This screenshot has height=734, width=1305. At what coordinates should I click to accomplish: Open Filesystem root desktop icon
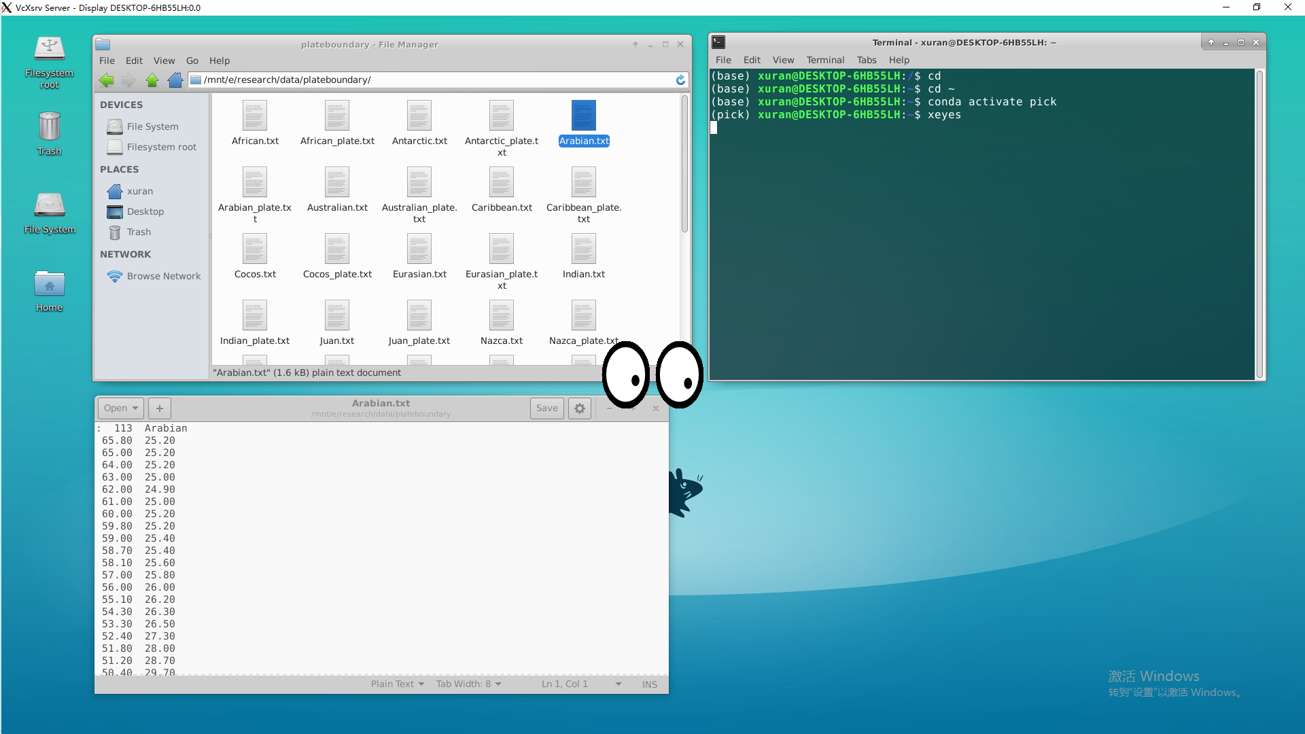49,63
